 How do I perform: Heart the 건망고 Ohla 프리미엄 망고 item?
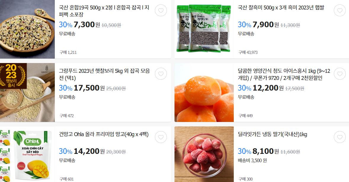click(x=161, y=137)
